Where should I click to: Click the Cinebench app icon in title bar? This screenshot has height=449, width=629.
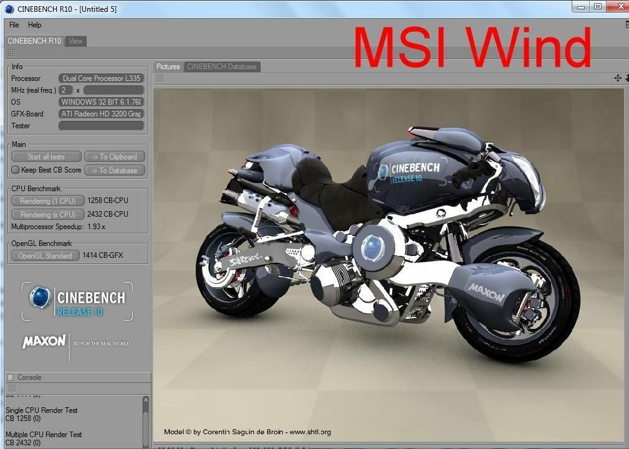[x=9, y=9]
